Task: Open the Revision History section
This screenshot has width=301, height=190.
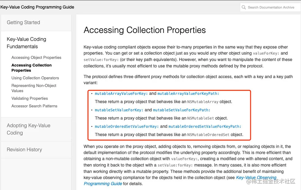Action: coord(24,150)
